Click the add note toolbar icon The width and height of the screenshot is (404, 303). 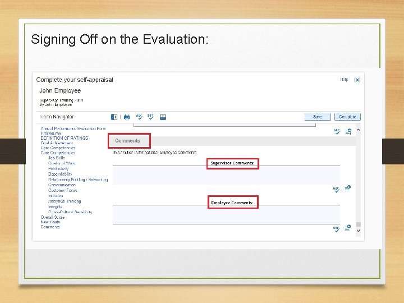pos(163,117)
